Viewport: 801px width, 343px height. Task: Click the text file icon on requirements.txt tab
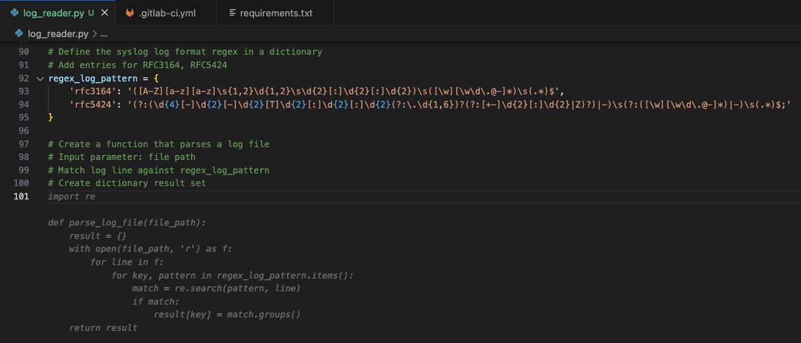[x=232, y=13]
